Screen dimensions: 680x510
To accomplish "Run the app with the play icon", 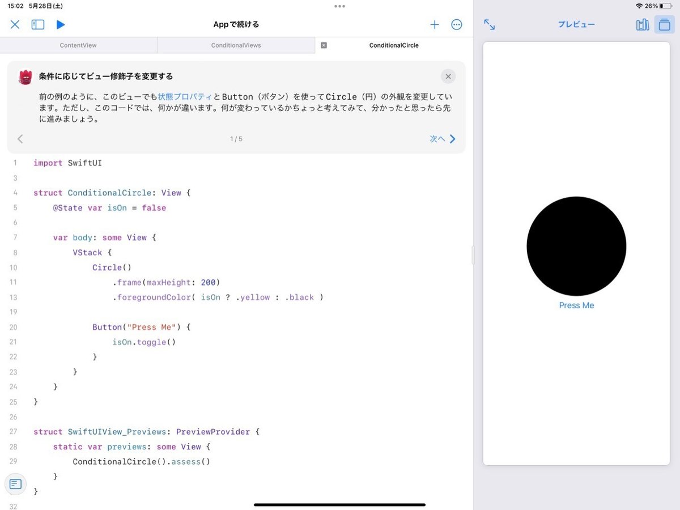I will click(61, 24).
